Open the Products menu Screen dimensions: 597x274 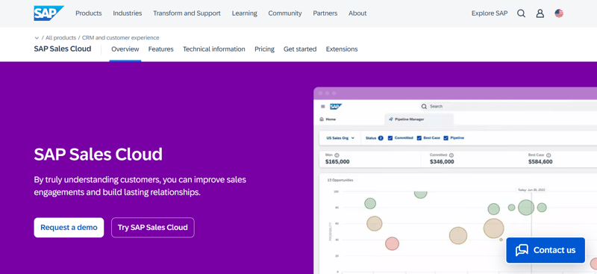click(x=89, y=13)
